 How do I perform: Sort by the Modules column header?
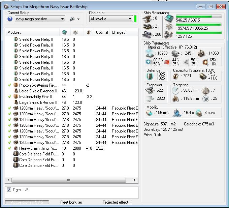14,32
